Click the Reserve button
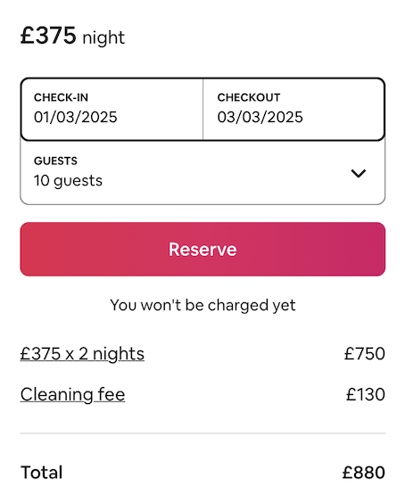Image resolution: width=405 pixels, height=503 pixels. [202, 249]
